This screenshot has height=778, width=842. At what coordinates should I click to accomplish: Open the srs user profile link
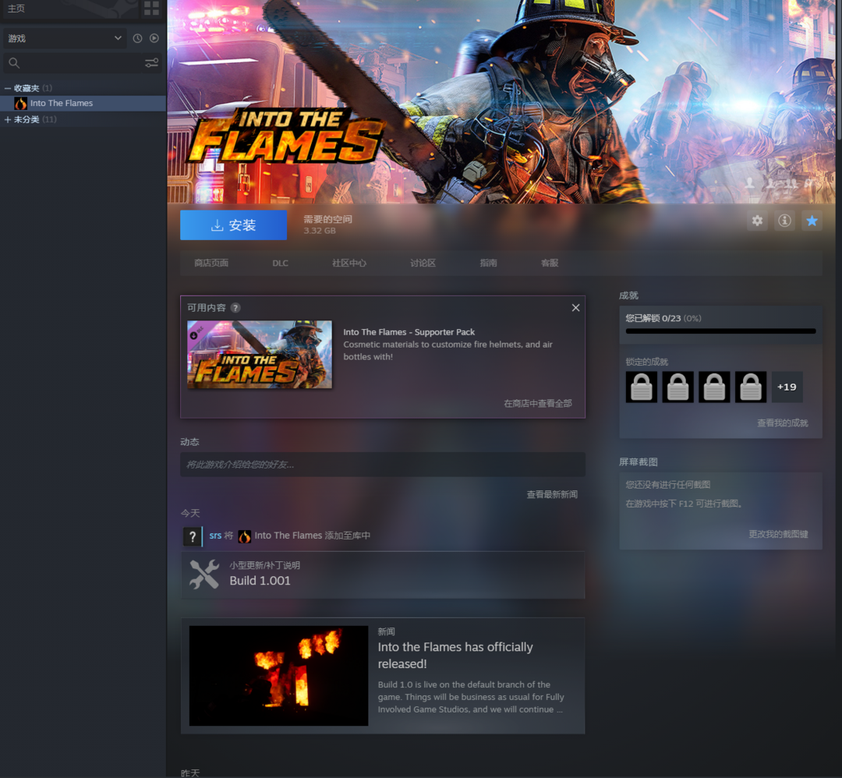(215, 536)
